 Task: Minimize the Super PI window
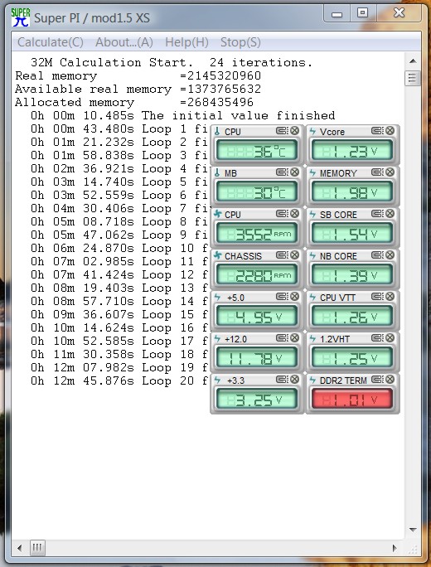[x=337, y=13]
